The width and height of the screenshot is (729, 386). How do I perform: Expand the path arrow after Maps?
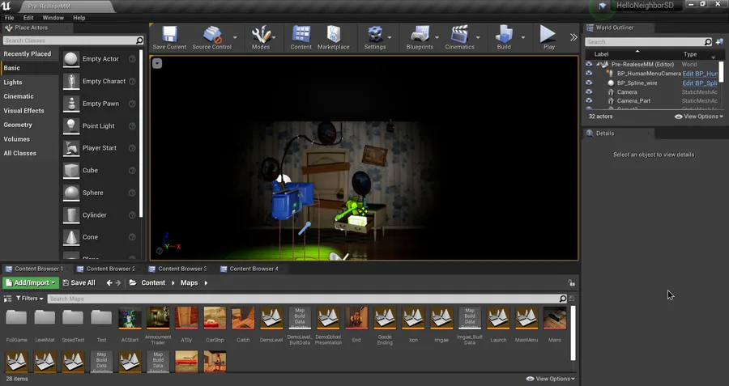(x=206, y=282)
